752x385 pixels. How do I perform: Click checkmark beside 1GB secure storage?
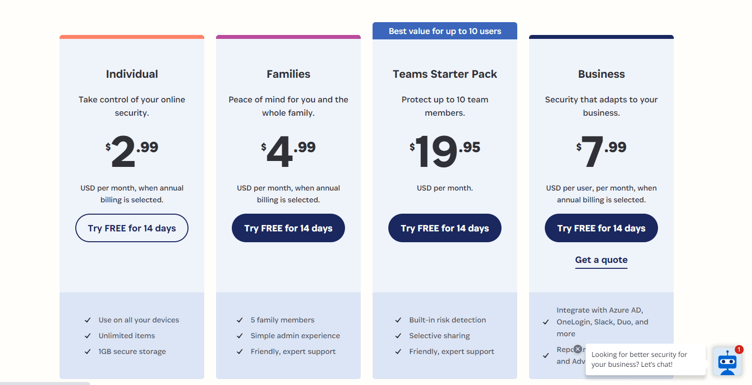coord(88,352)
